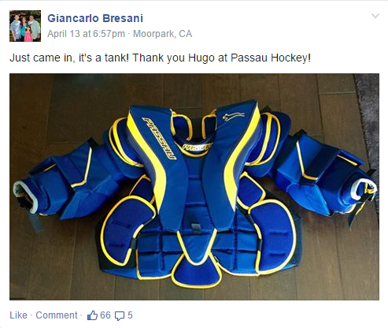Open the Moorpark, CA location link

point(162,34)
